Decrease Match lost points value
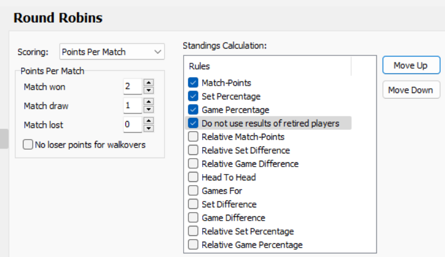Image resolution: width=445 pixels, height=257 pixels. 149,128
